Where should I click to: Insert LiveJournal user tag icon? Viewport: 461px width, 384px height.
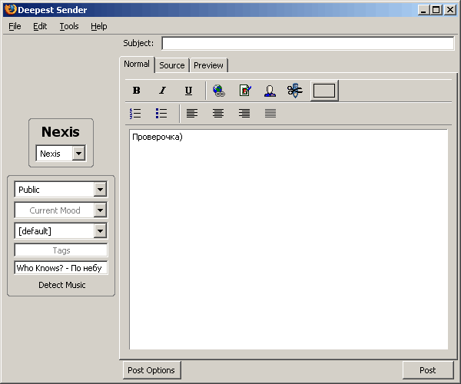[x=270, y=91]
